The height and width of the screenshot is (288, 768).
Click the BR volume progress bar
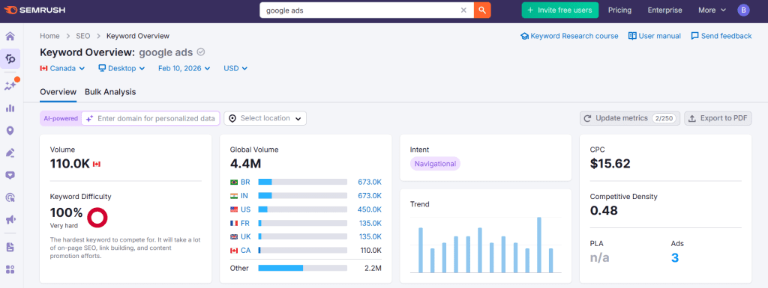tap(303, 182)
